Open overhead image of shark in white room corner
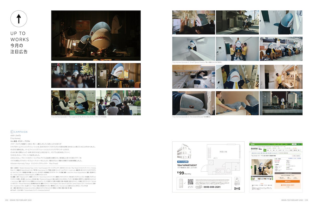The image size is (313, 206). click(x=281, y=22)
